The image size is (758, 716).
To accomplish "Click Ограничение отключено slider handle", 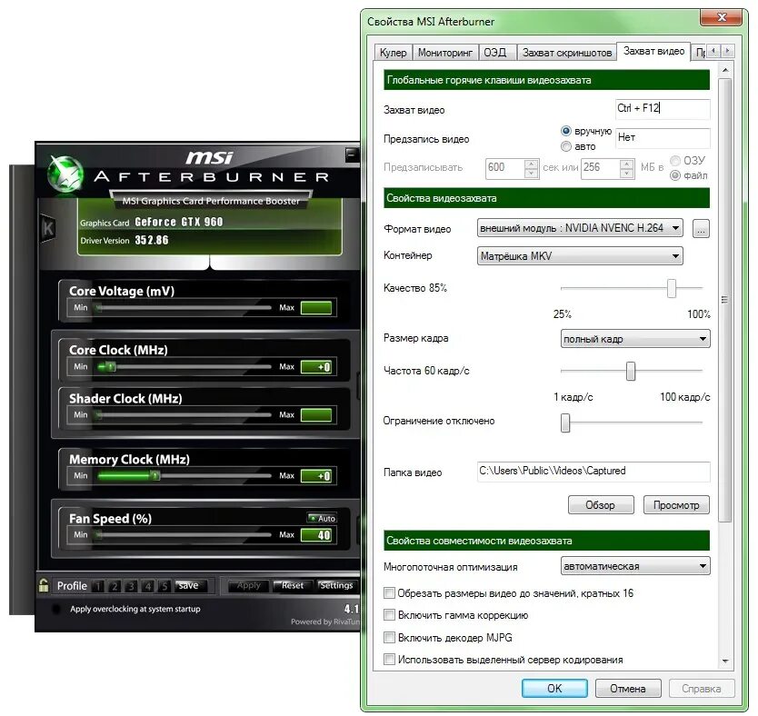I will coord(565,423).
